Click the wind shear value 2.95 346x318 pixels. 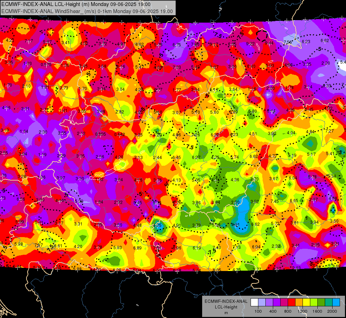pyautogui.click(x=316, y=245)
